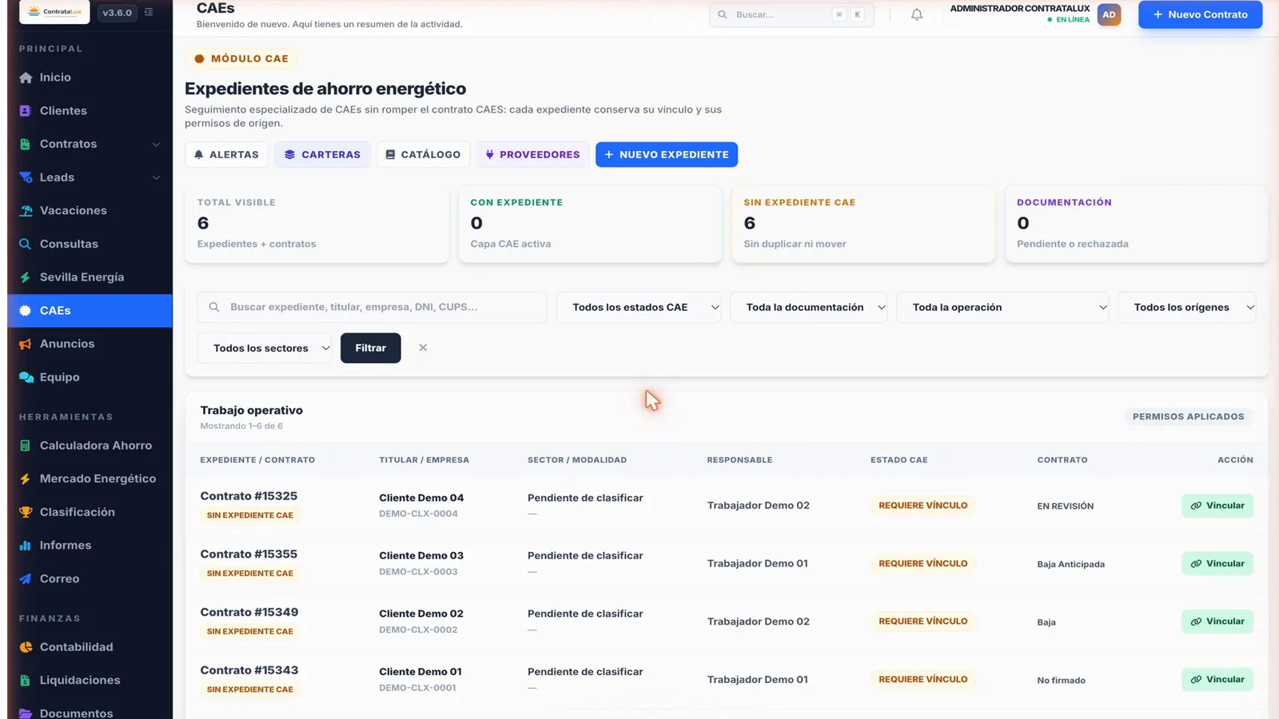Open the Todos los orígenes dropdown
This screenshot has height=719, width=1279.
1187,308
